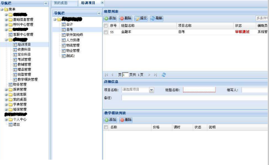Screen dimensions: 269x165
Task: Click the 填写人 input field
Action: coord(255,90)
